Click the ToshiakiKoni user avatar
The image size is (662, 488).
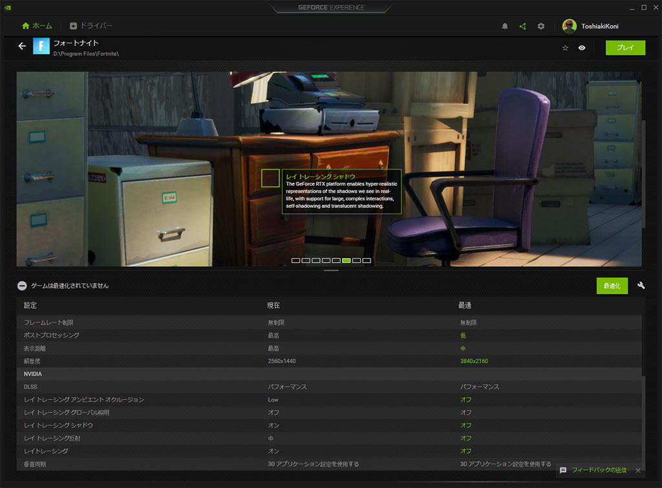[569, 26]
